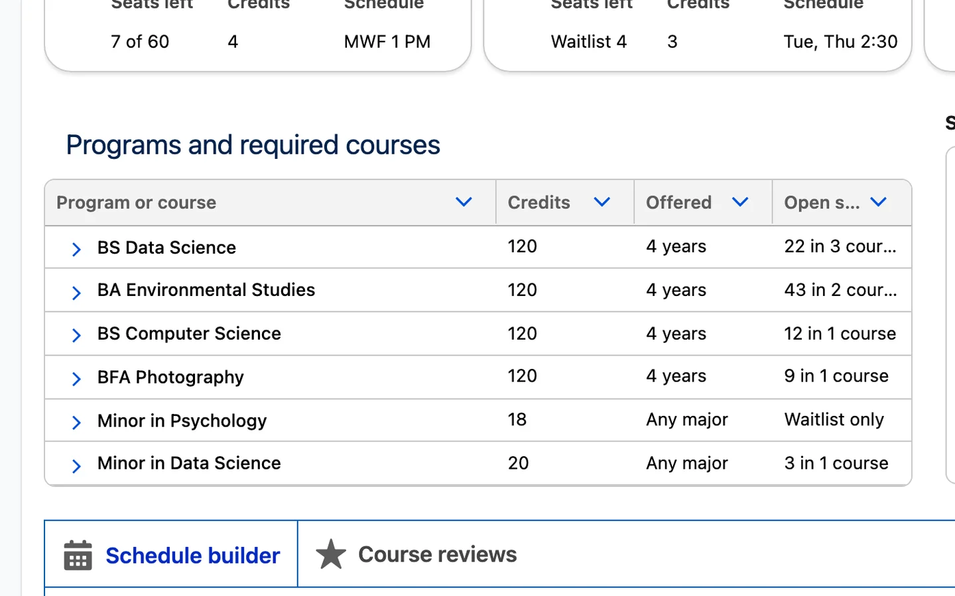Select the BS Data Science program name

click(166, 248)
